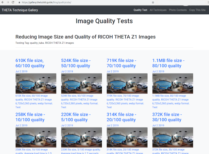View the 80/100 quality panorama thumbnail
The height and width of the screenshot is (154, 209).
click(173, 84)
